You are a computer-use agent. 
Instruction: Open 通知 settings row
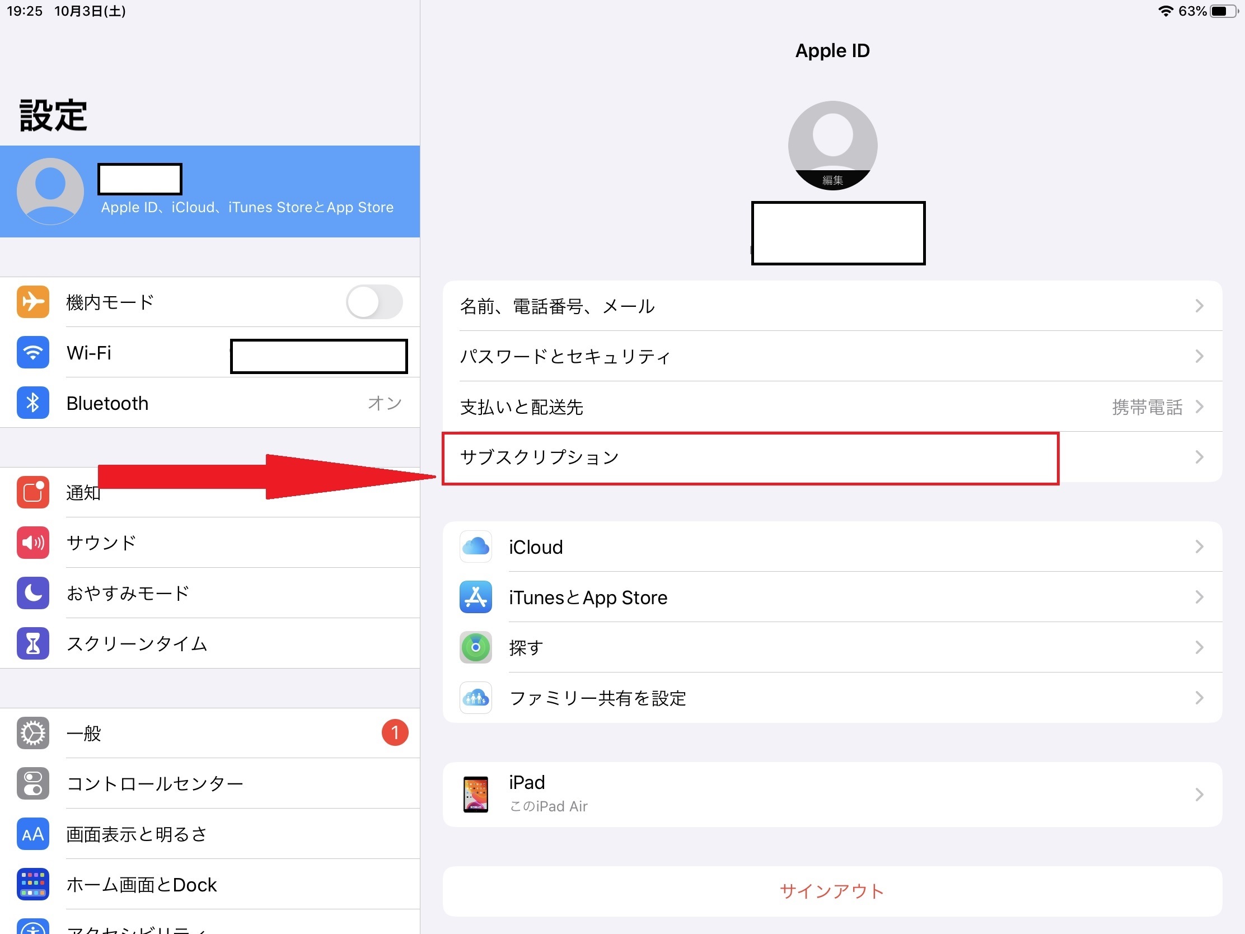[210, 492]
